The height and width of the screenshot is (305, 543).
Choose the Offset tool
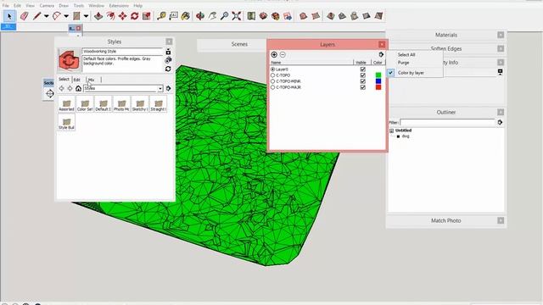point(110,16)
